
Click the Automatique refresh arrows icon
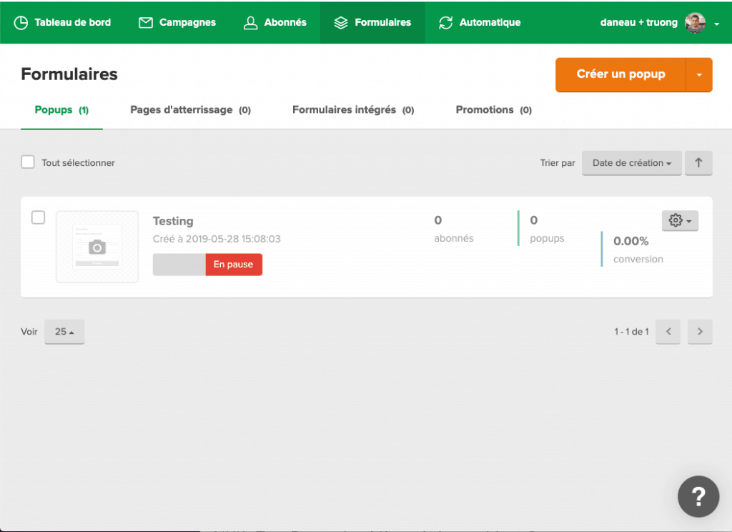click(446, 22)
